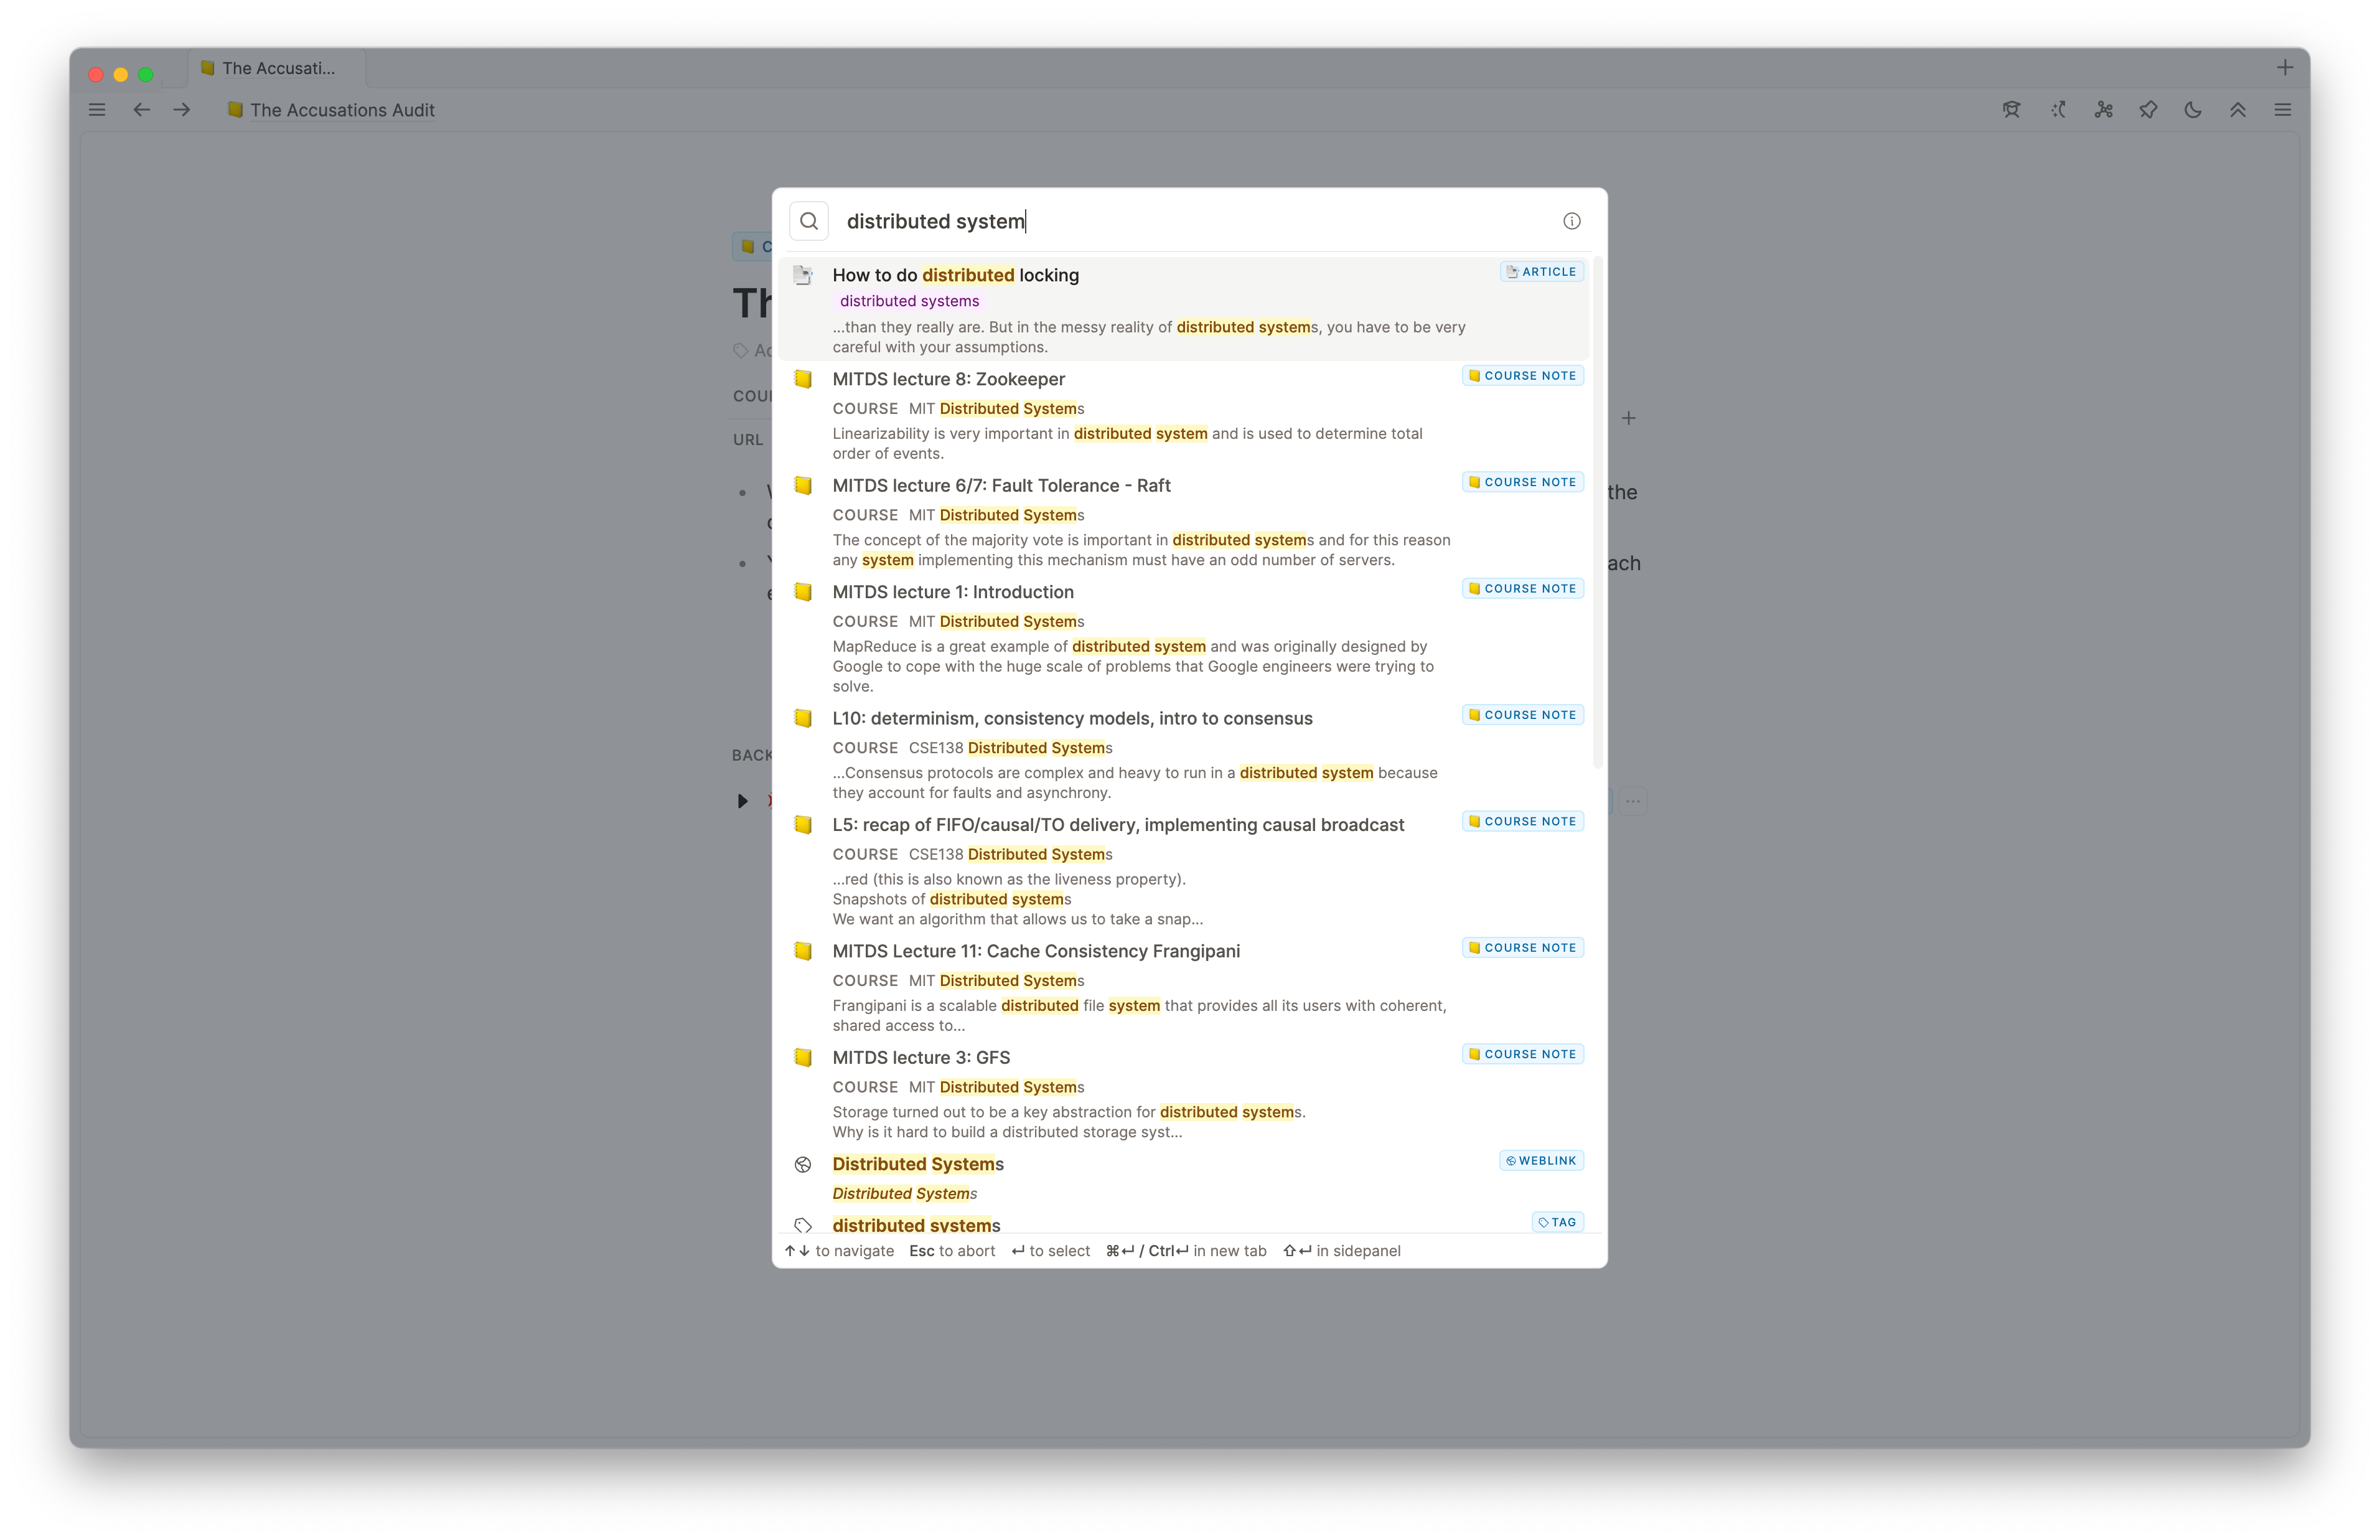Open the graph view network icon
2380x1540 pixels.
2103,110
